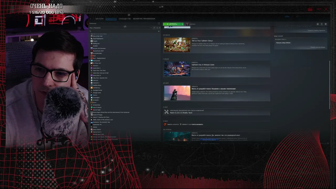Click the Написать обзор Valheim button
The image size is (336, 189).
coord(283,43)
